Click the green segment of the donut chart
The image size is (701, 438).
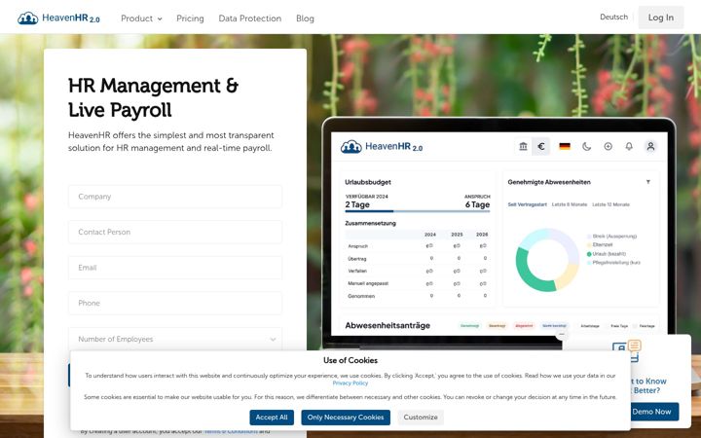(532, 275)
